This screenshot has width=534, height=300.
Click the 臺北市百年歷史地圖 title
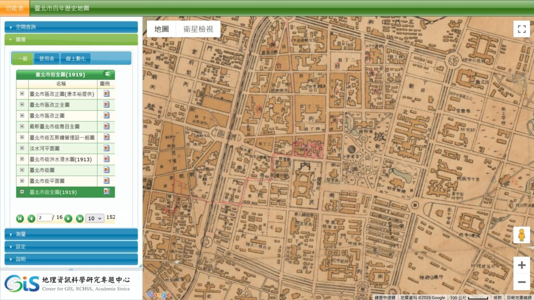pos(62,8)
